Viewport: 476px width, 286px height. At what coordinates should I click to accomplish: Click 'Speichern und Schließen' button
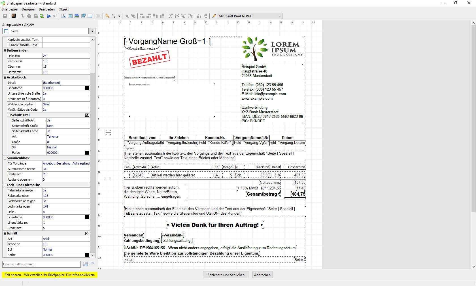pos(226,275)
